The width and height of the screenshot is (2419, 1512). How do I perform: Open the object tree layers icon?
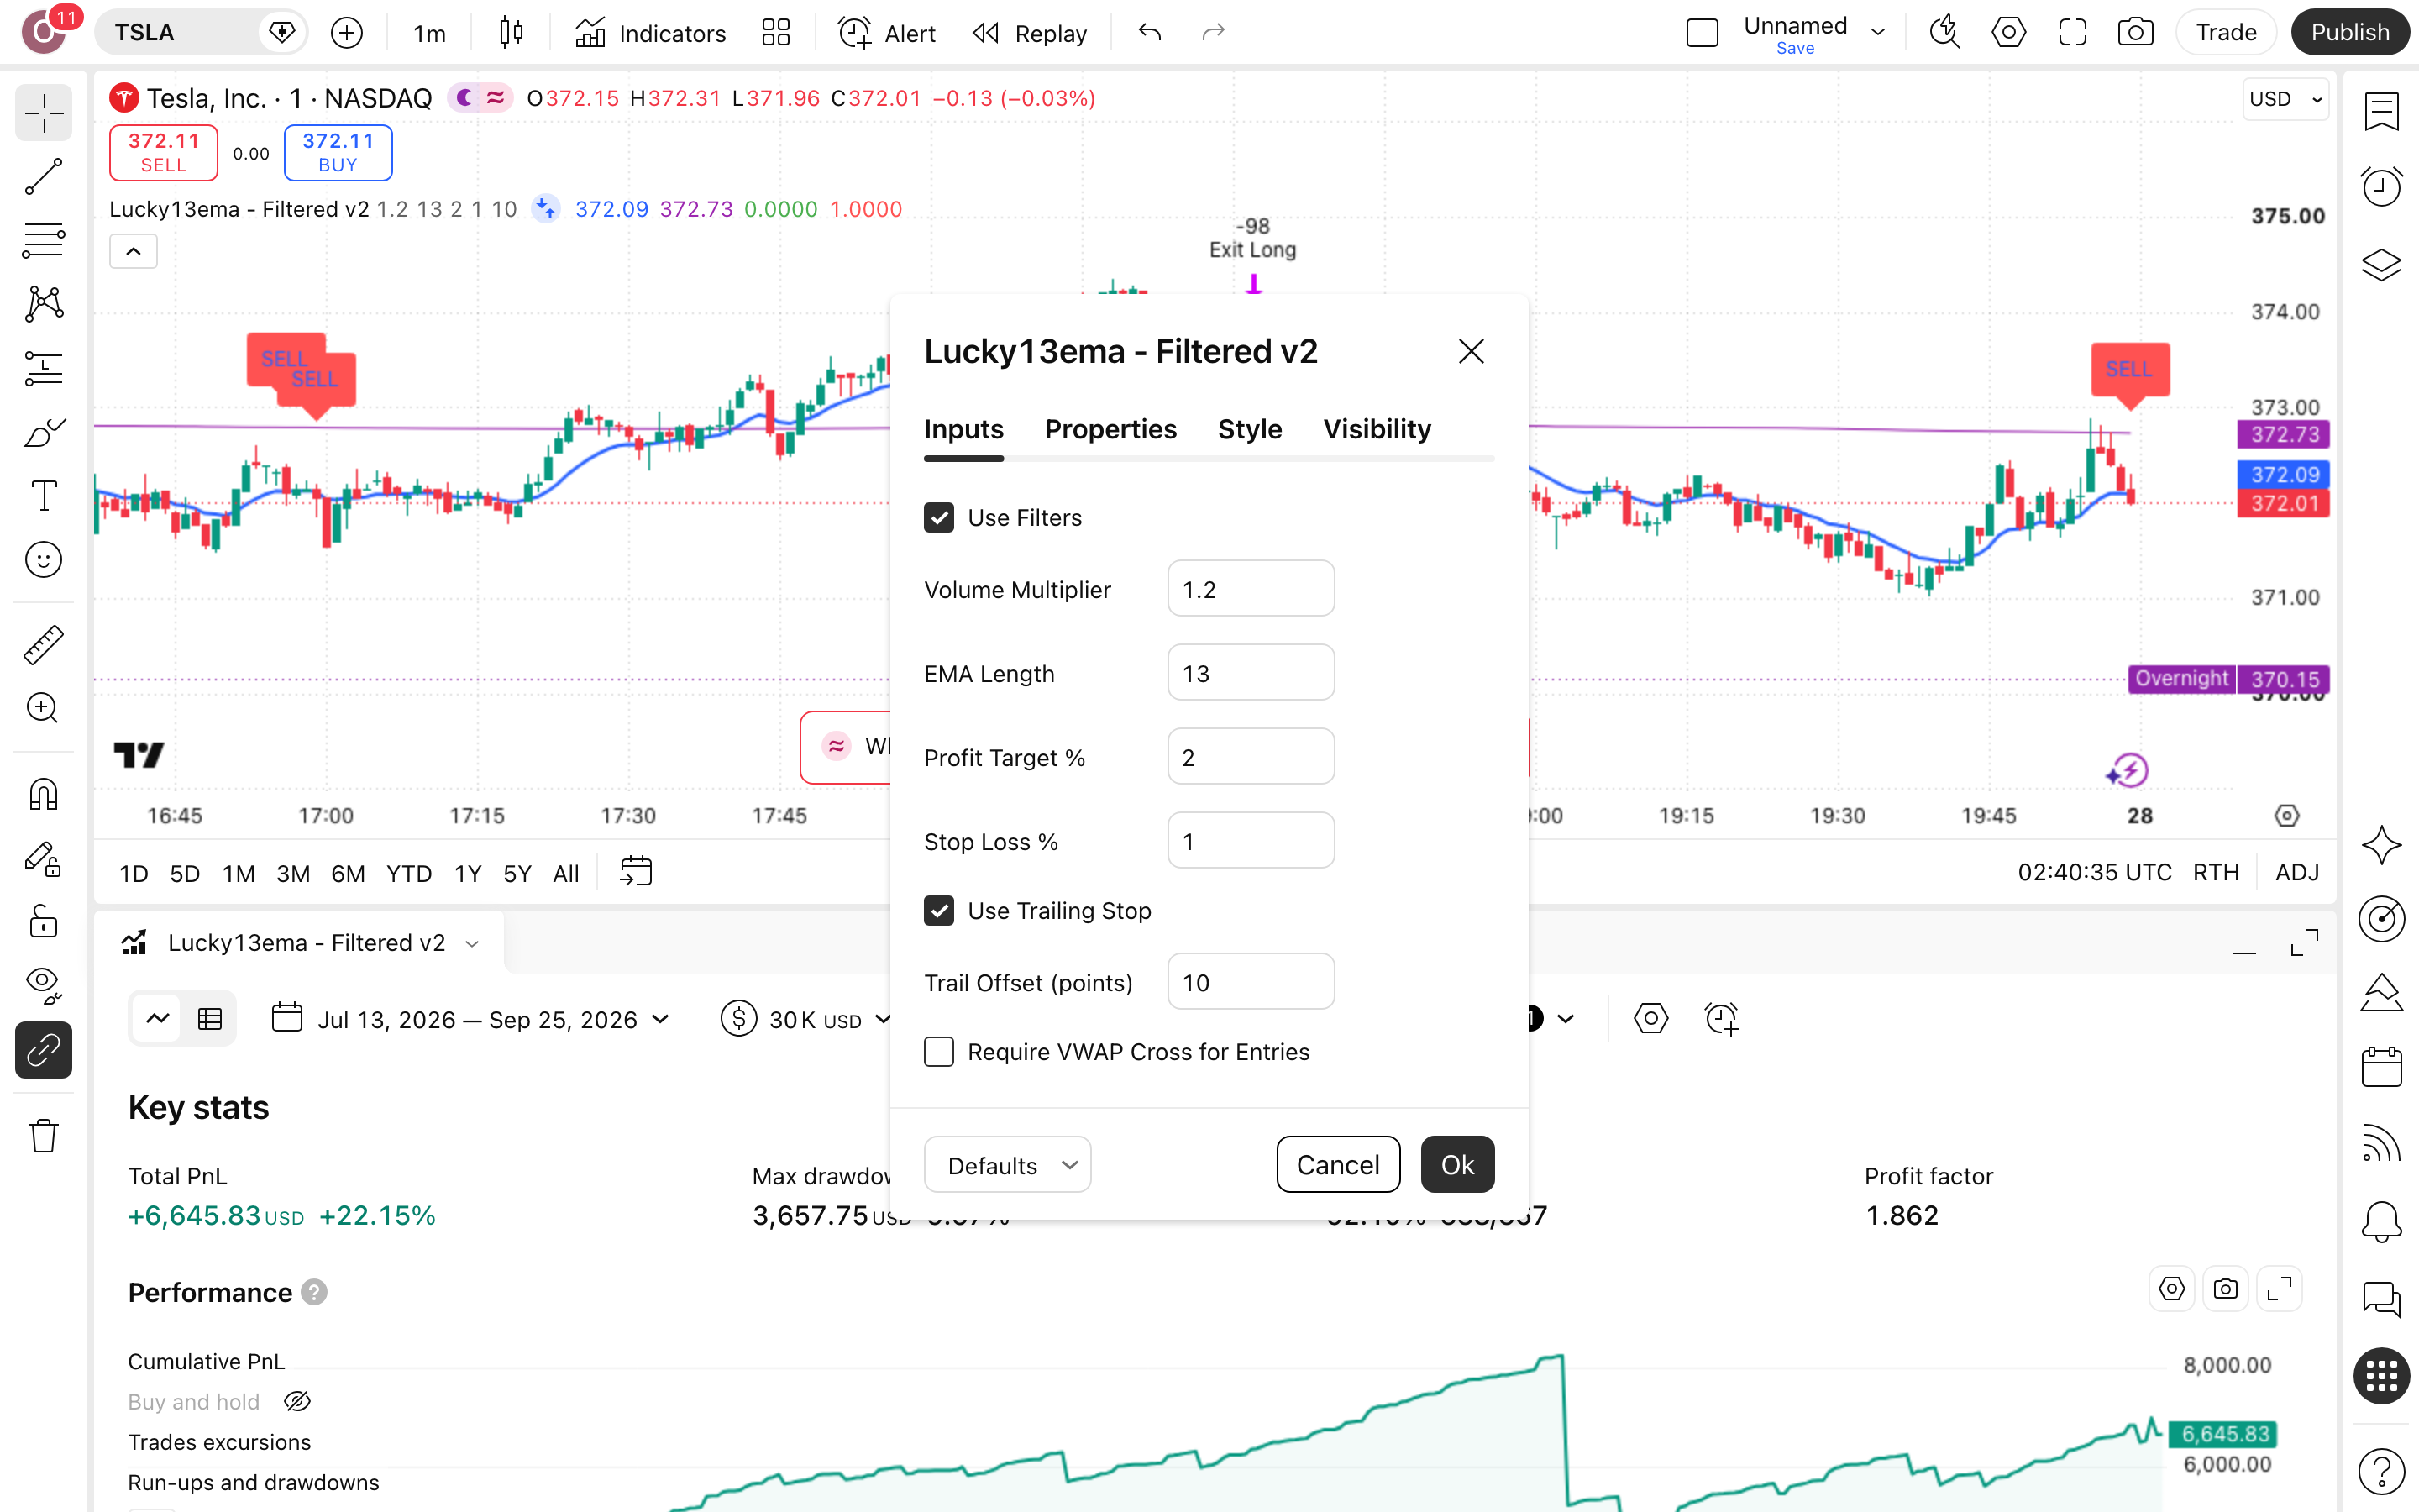[2382, 264]
